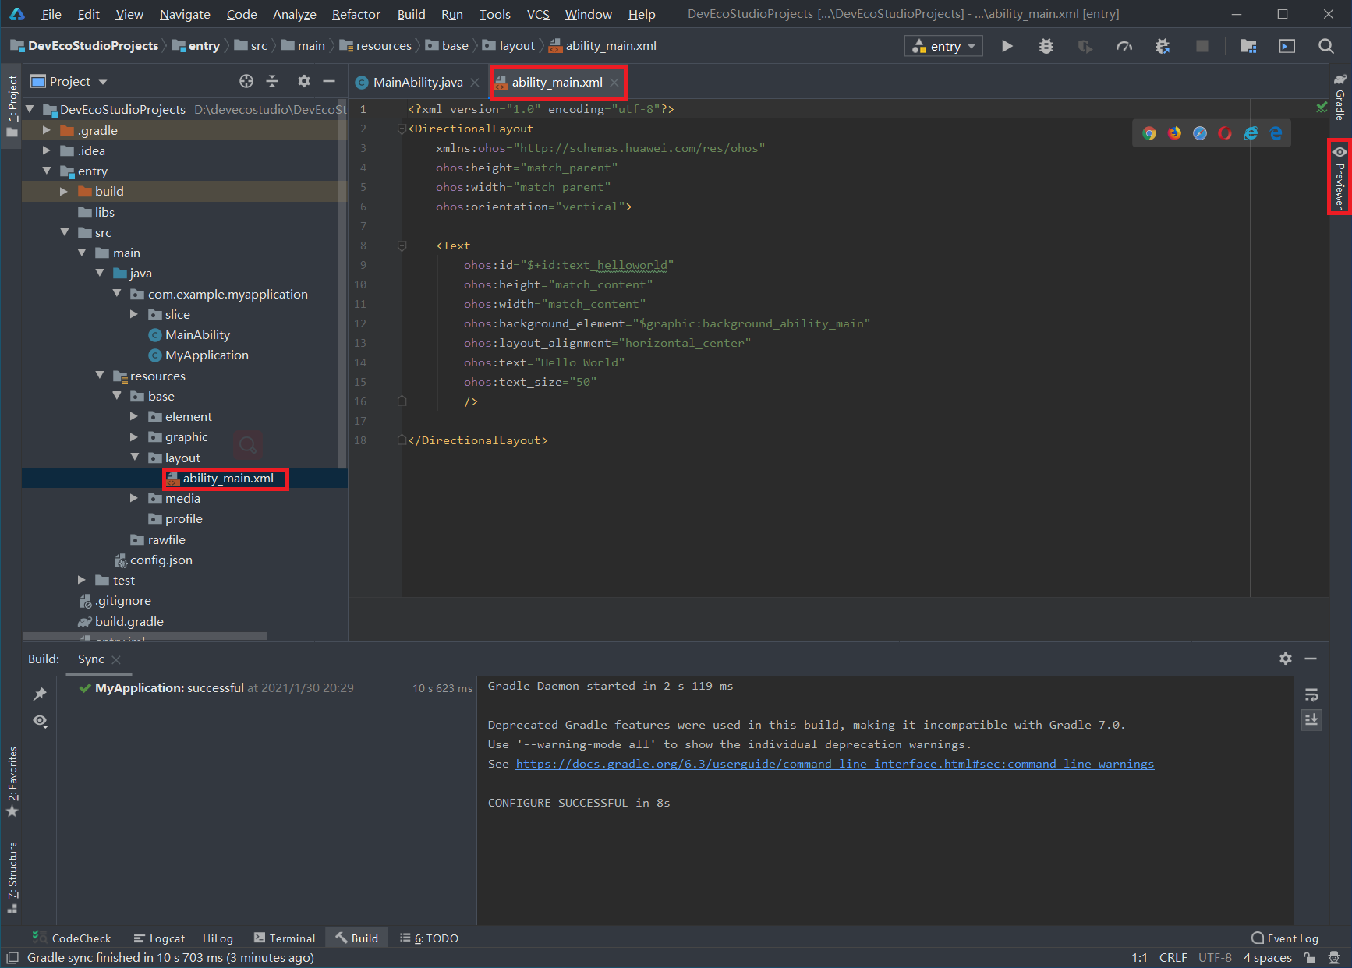This screenshot has width=1352, height=968.
Task: Click the pin icon in Build panel
Action: 40,694
